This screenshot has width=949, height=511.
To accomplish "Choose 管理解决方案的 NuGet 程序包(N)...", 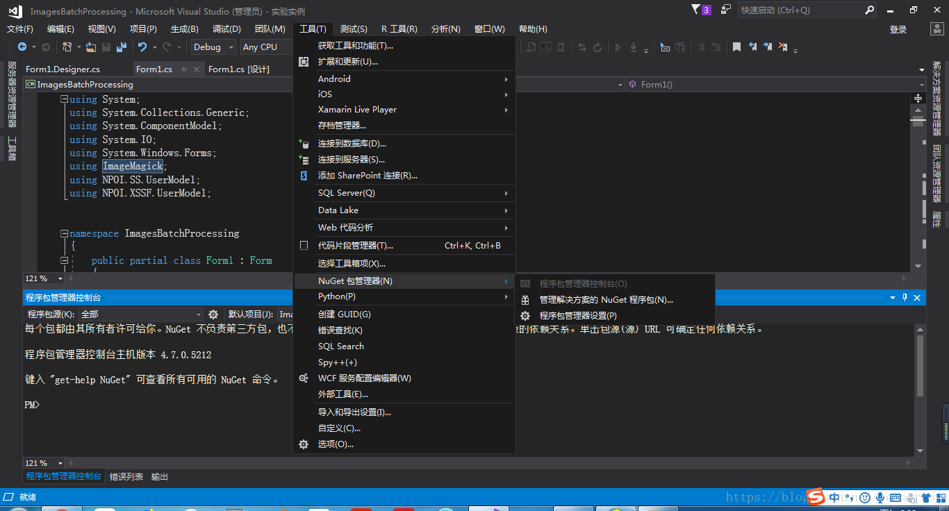I will (615, 300).
